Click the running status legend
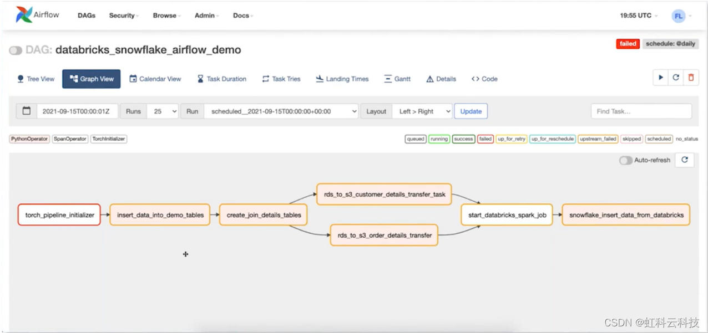708x333 pixels. (439, 139)
